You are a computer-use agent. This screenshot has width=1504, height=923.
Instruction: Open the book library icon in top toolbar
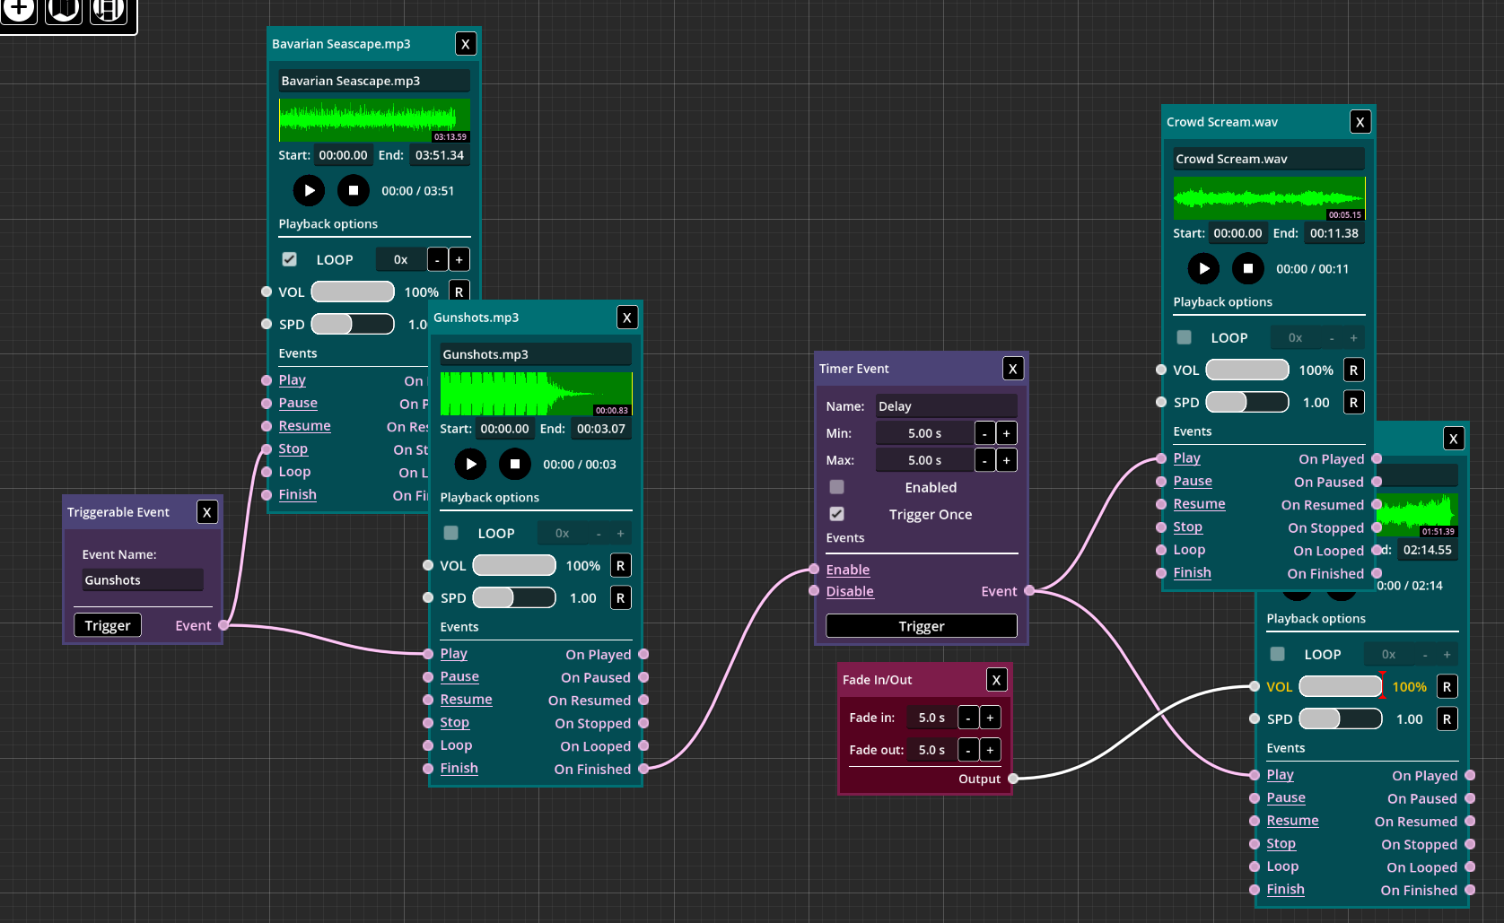(x=64, y=10)
